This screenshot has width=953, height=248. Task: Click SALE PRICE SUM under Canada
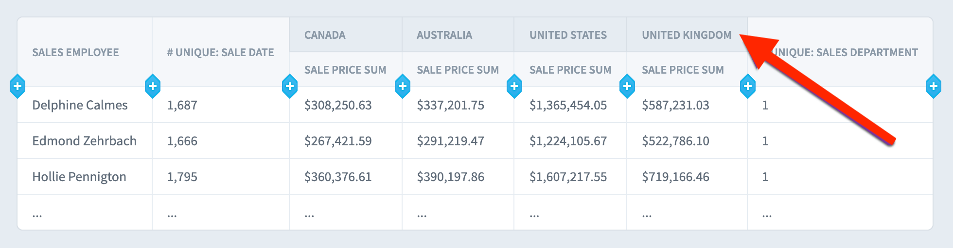[345, 70]
